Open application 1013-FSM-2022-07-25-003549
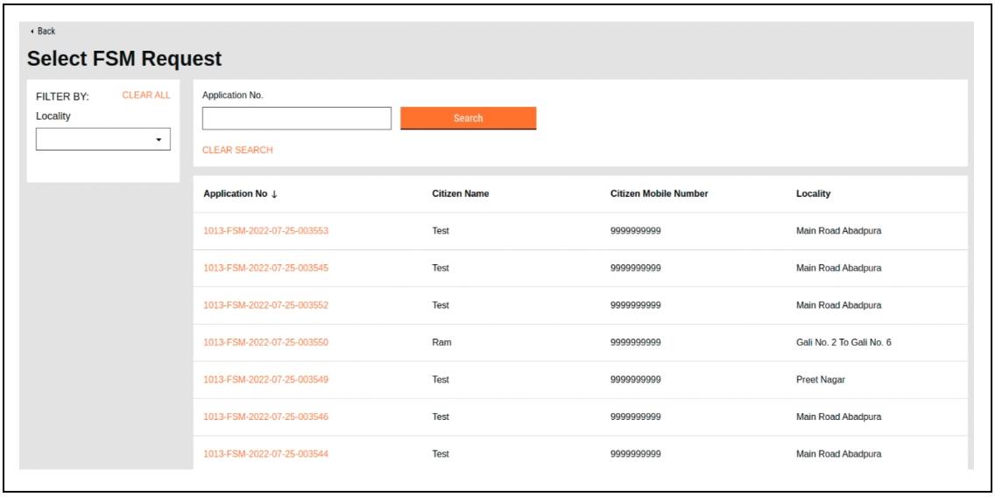 click(265, 380)
